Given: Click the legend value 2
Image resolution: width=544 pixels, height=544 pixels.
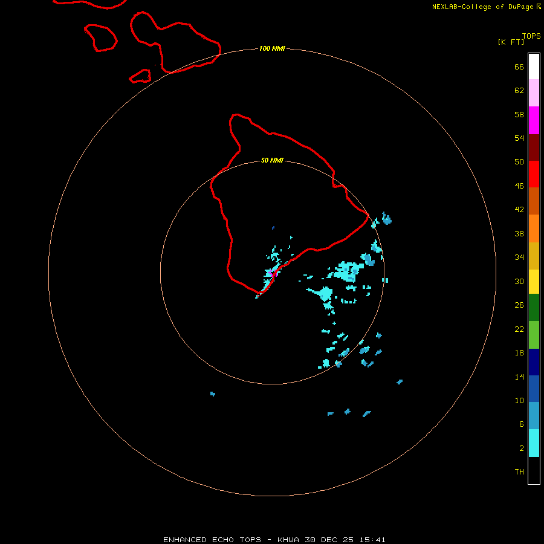Looking at the screenshot, I should (522, 448).
